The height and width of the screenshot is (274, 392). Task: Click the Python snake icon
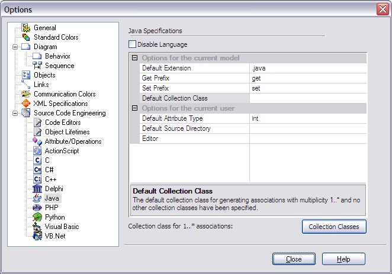point(37,217)
